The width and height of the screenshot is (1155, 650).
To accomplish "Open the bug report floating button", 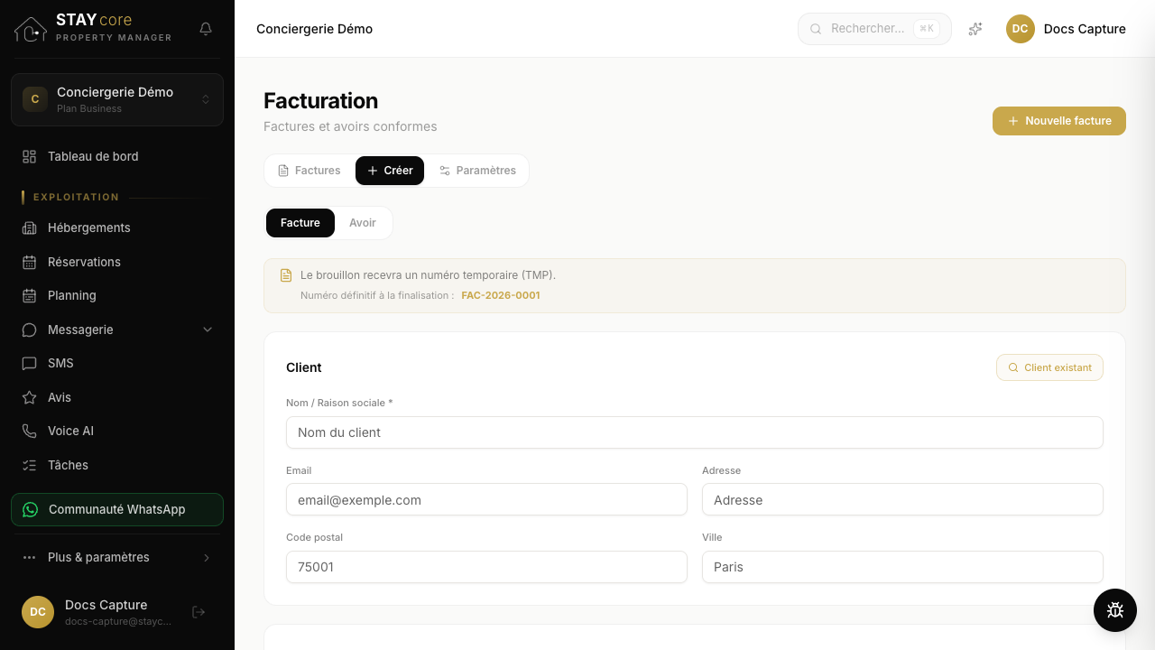I will (x=1115, y=609).
